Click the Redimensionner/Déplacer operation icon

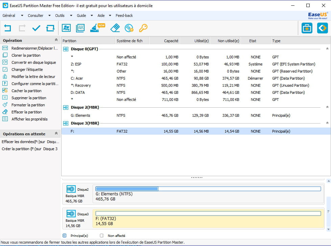click(5, 48)
